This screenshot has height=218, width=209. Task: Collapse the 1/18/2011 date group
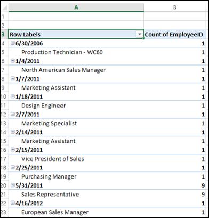tap(12, 96)
